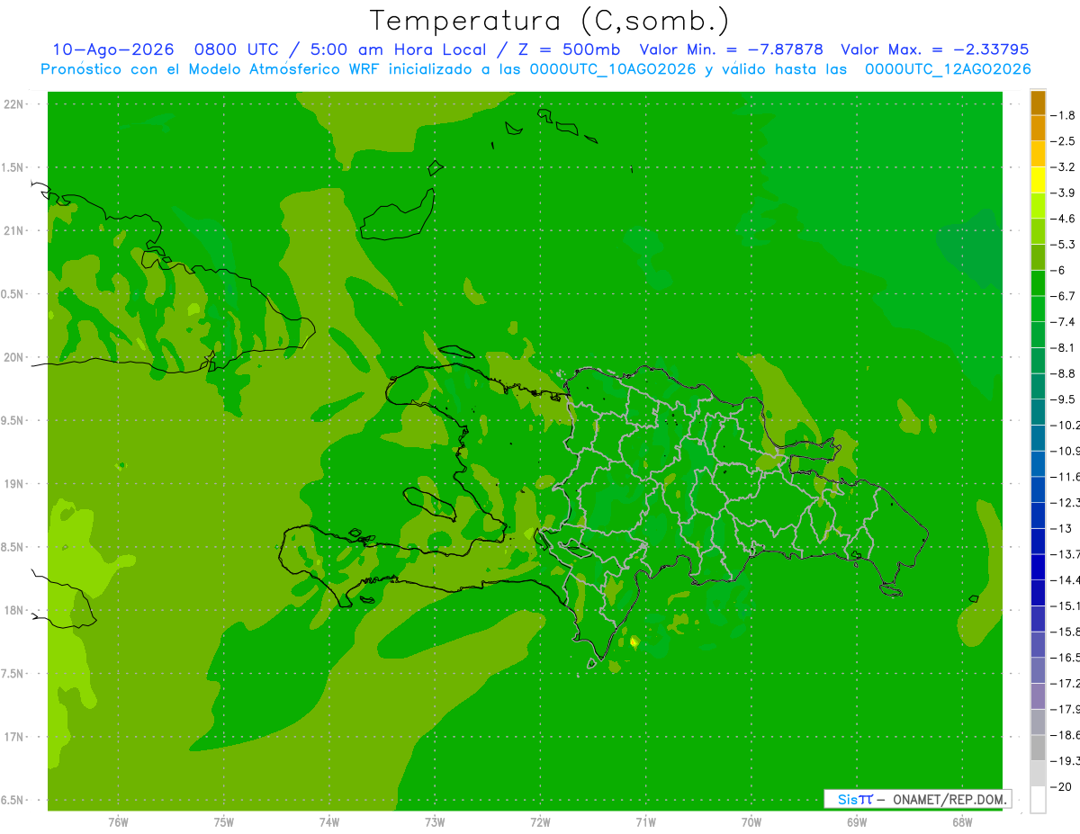The width and height of the screenshot is (1080, 834).
Task: Click the "74W" longitude label
Action: tap(329, 822)
